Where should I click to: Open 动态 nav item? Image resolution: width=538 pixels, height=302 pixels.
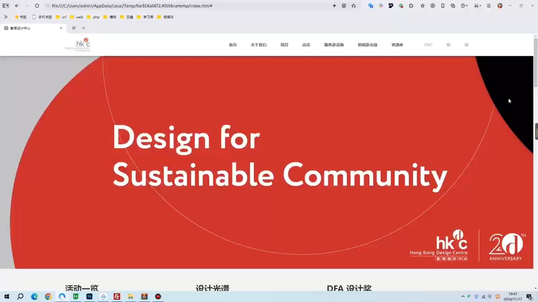pos(306,45)
